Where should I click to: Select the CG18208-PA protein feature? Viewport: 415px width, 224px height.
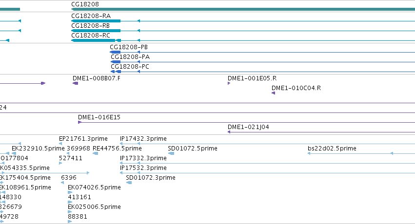116,62
